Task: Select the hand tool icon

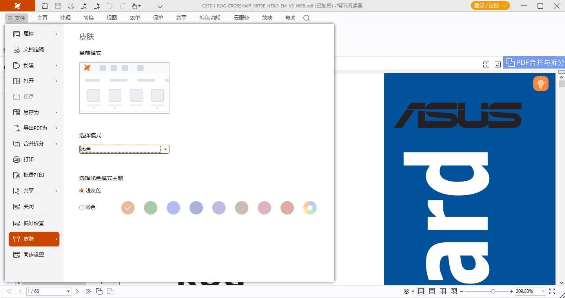Action: click(x=135, y=6)
